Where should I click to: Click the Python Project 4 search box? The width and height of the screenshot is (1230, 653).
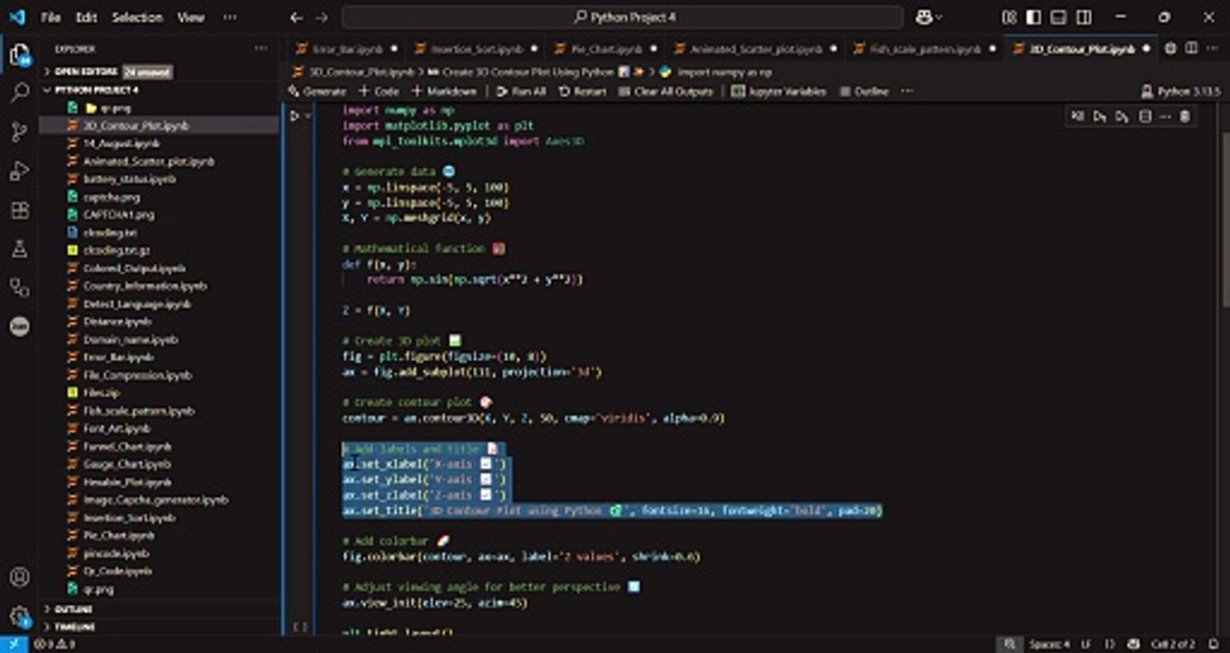pyautogui.click(x=623, y=17)
